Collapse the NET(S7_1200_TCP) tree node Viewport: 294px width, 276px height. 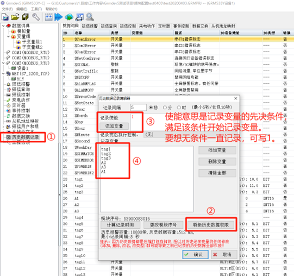3,73
